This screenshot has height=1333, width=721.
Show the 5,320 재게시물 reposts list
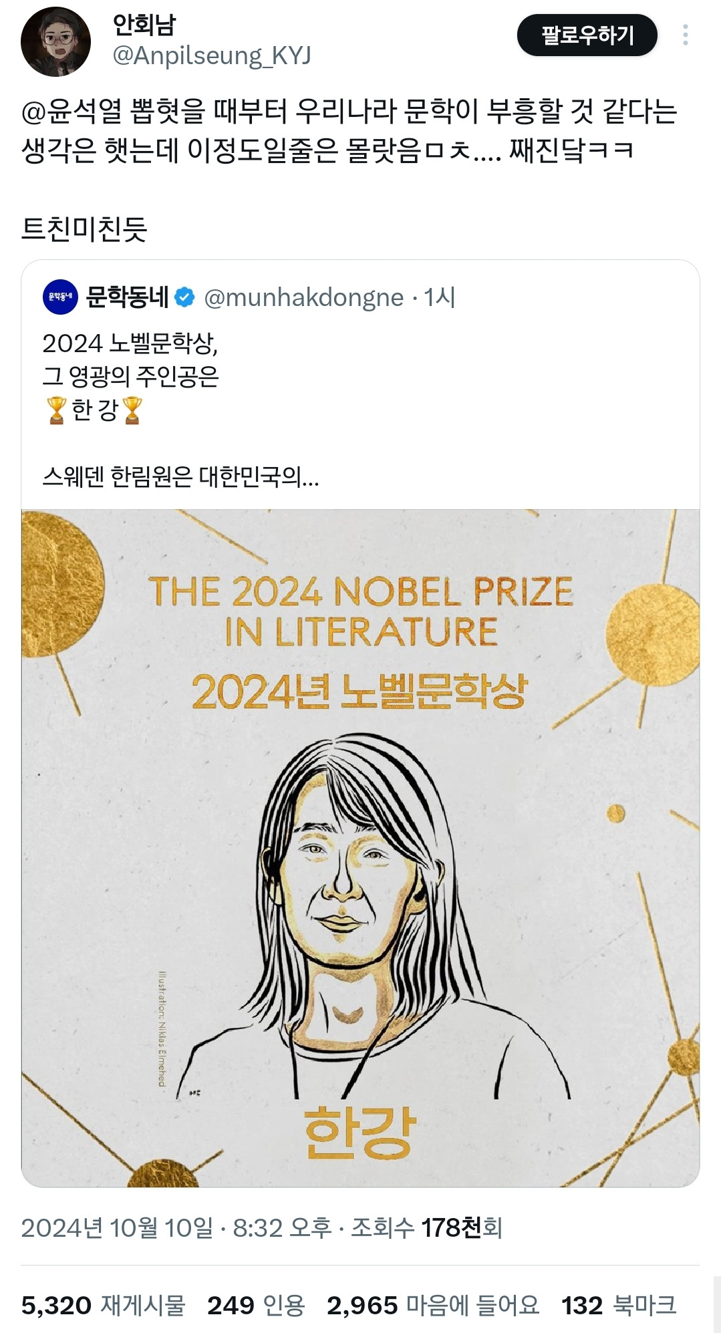[x=103, y=1305]
